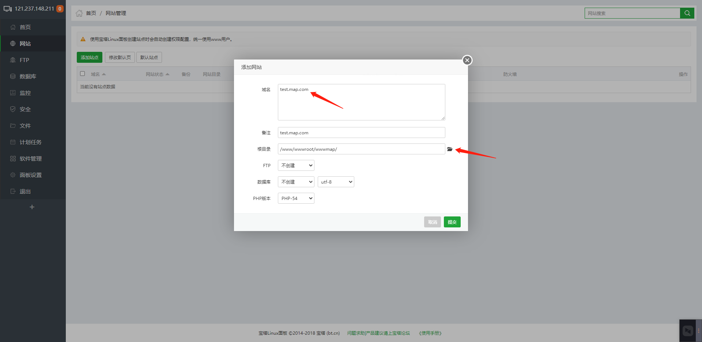
Task: Open the 首页 sidebar item
Action: tap(33, 27)
